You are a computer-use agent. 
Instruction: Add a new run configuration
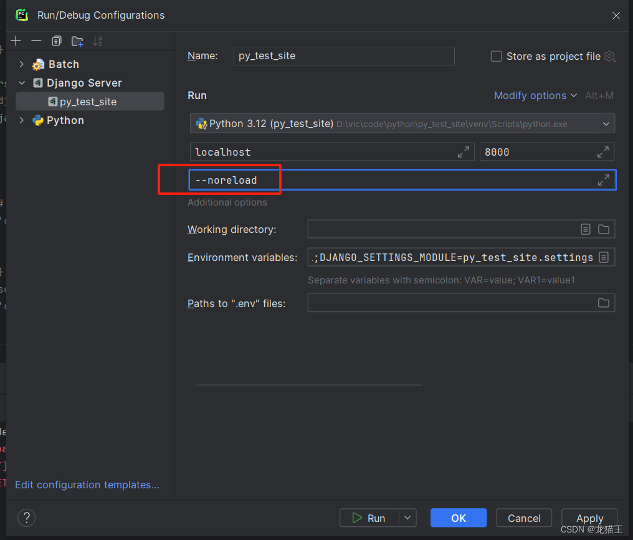click(16, 41)
